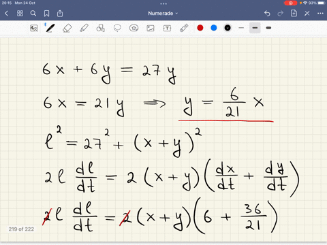The image size is (327, 245).
Task: Tap the screen recording indicator in status bar
Action: click(x=290, y=3)
